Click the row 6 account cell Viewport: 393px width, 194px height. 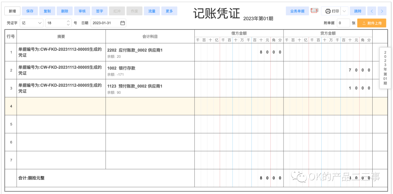tap(150, 142)
